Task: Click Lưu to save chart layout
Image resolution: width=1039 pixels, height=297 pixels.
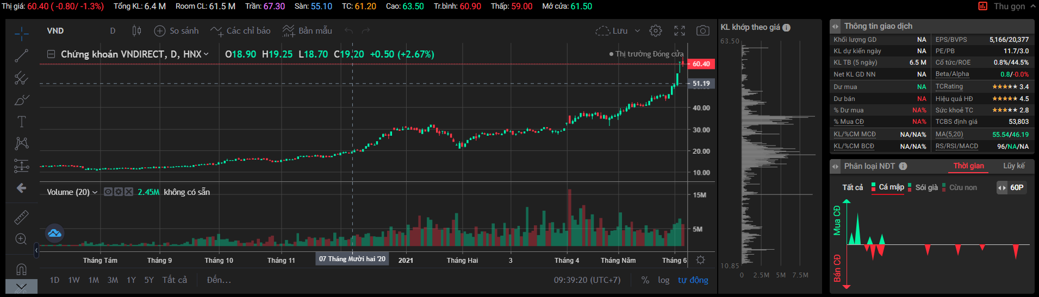Action: point(612,31)
